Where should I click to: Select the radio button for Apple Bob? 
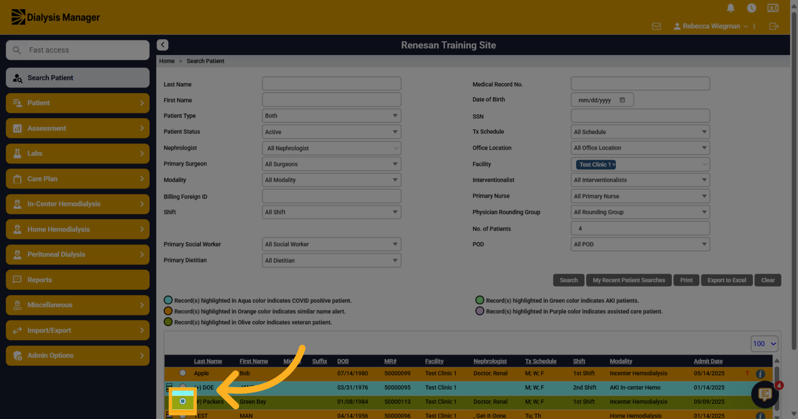183,373
